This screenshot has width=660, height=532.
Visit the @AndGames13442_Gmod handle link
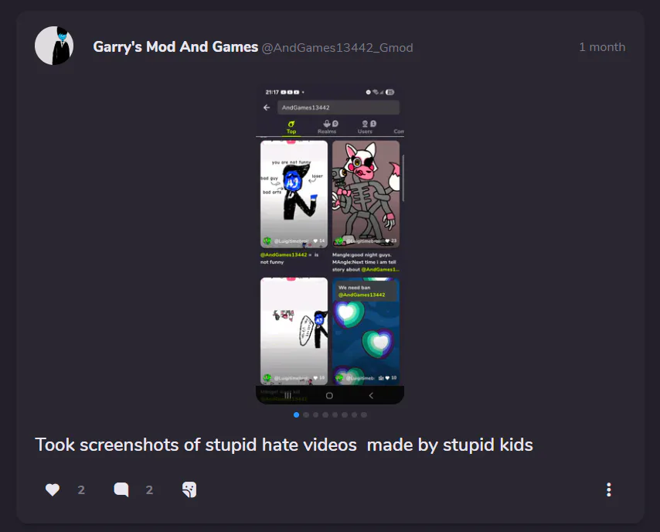pyautogui.click(x=337, y=48)
